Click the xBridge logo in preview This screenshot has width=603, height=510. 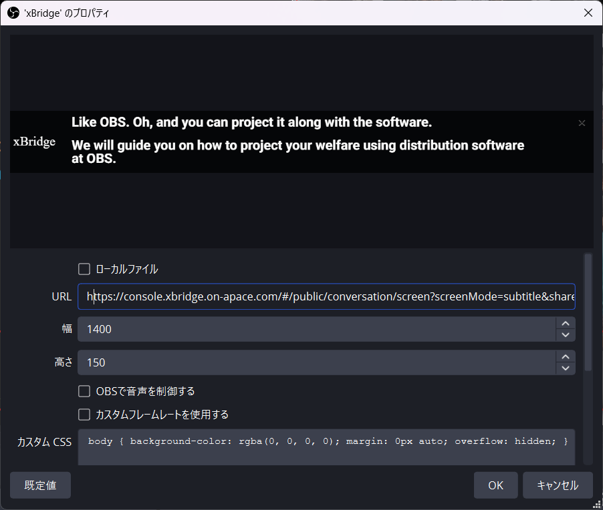click(x=34, y=142)
